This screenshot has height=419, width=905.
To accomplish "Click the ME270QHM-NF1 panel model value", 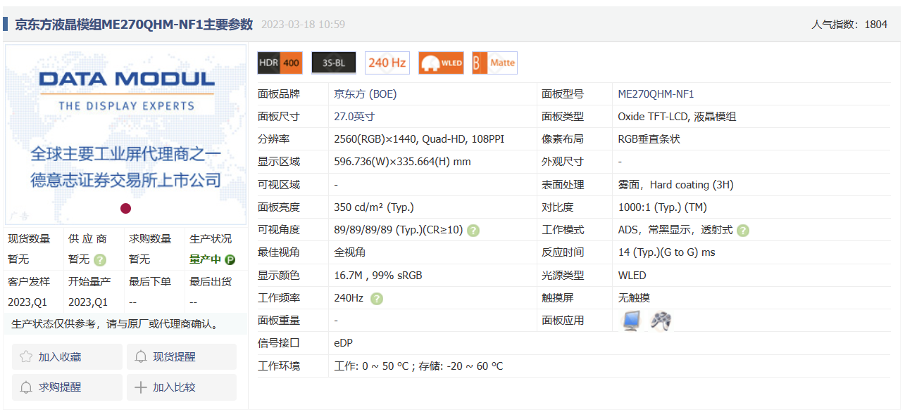I will click(656, 94).
